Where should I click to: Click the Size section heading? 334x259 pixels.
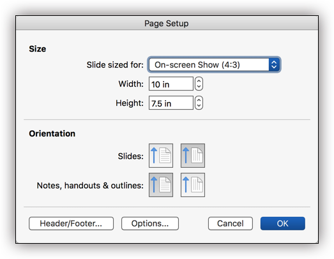pyautogui.click(x=38, y=48)
